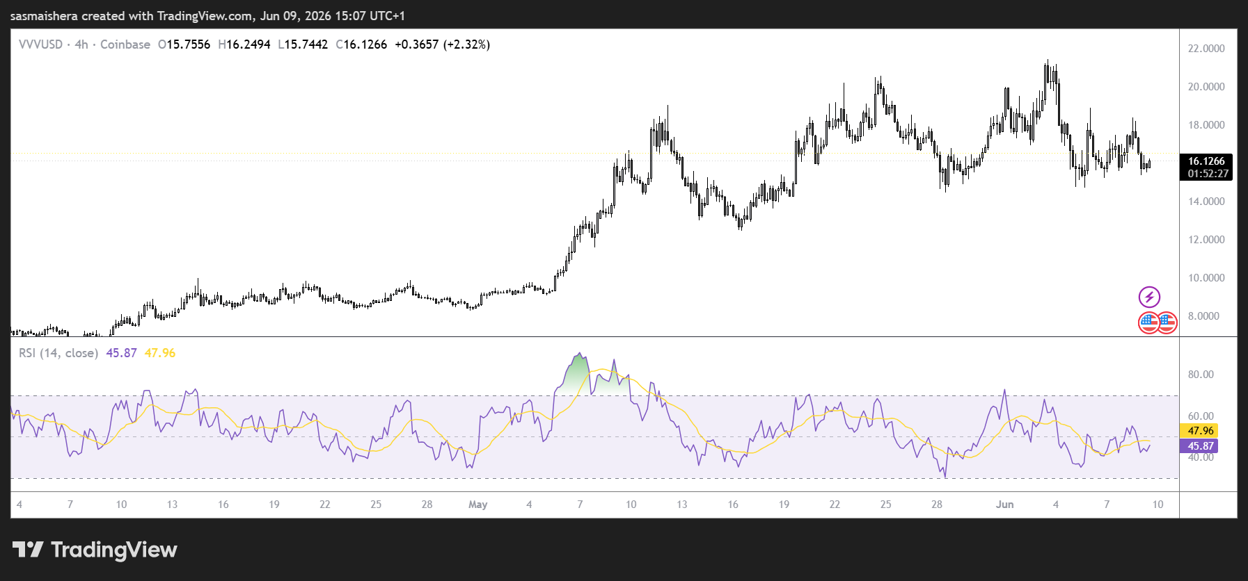The width and height of the screenshot is (1248, 581).
Task: Click the TradingView logo at the bottom
Action: pyautogui.click(x=95, y=550)
